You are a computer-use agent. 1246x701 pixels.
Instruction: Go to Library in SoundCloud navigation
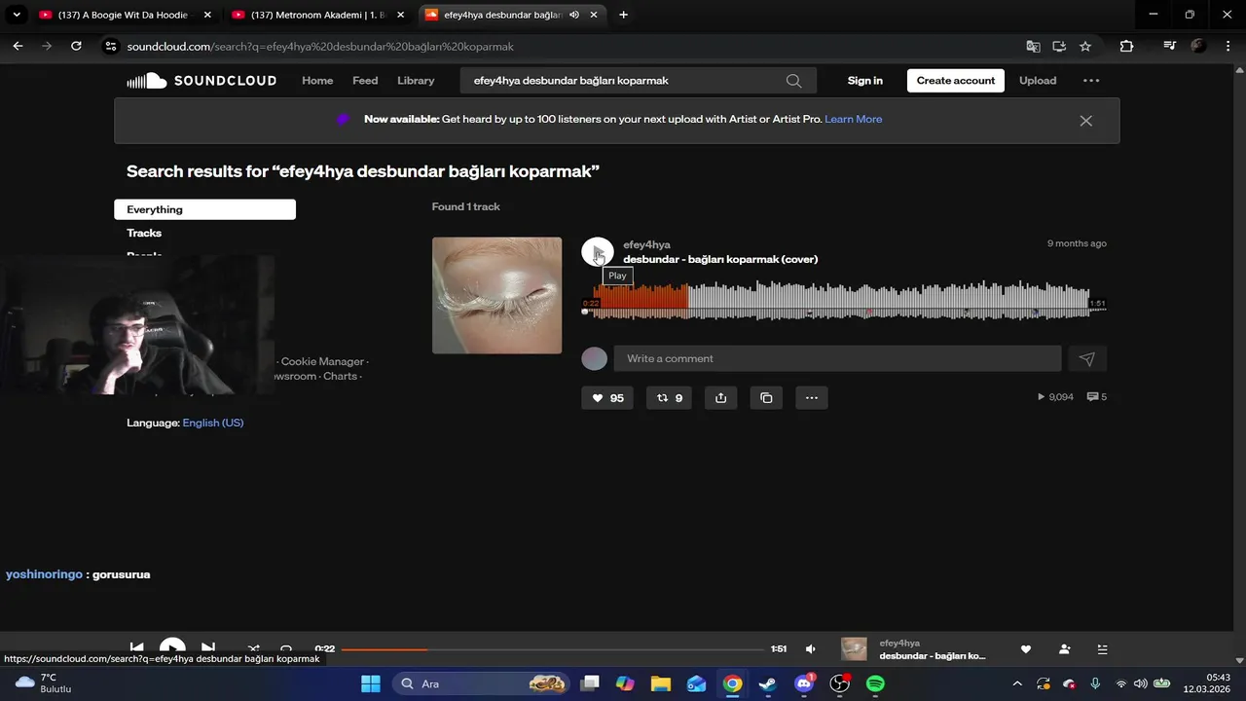(416, 81)
